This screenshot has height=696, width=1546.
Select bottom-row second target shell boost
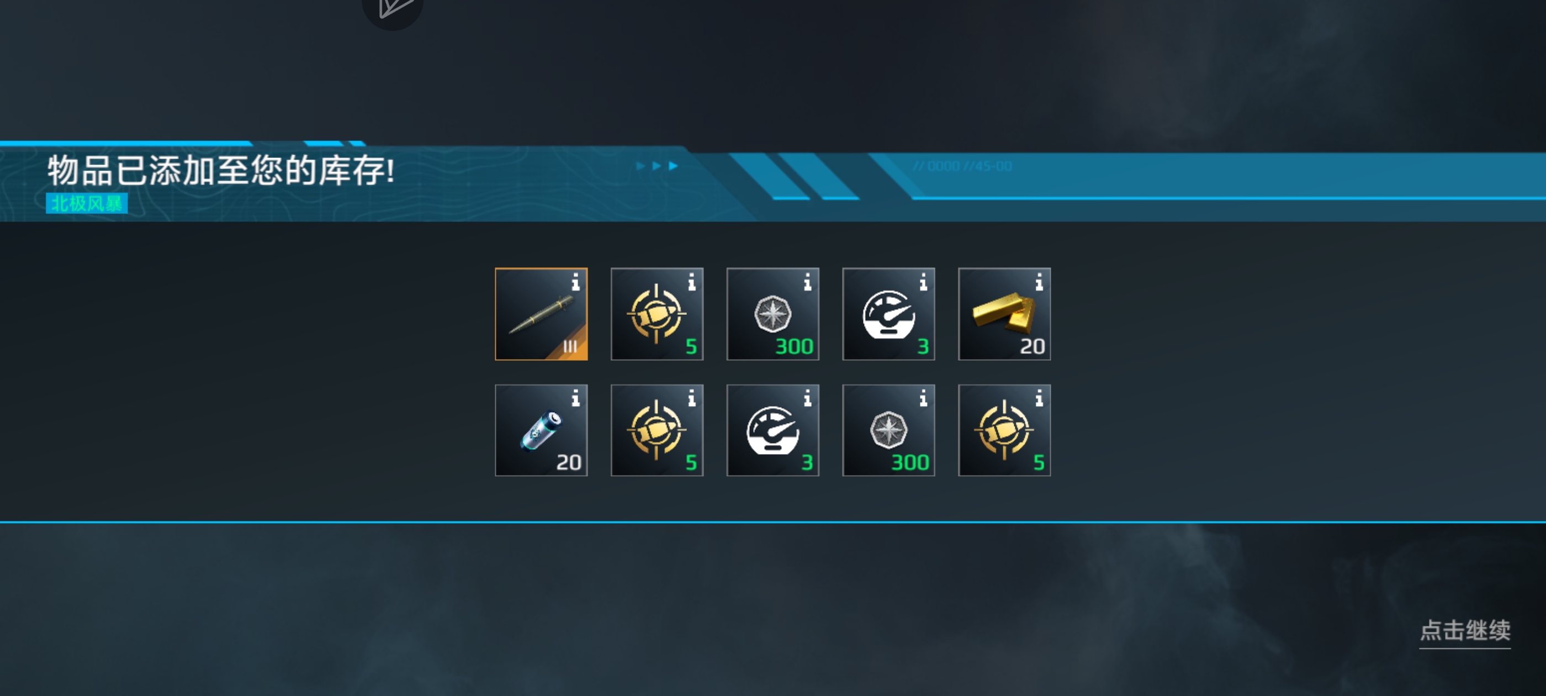(656, 430)
